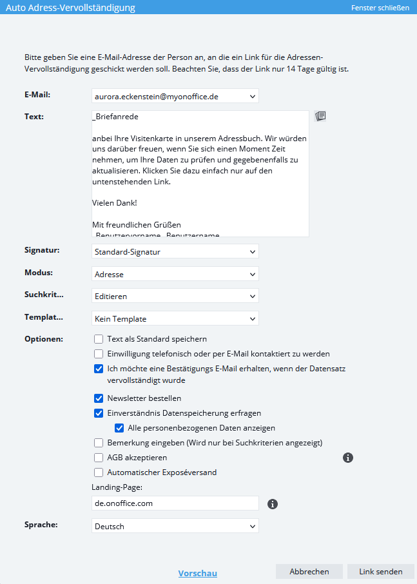Open the E-Mail address dropdown
The image size is (417, 584).
(x=175, y=96)
